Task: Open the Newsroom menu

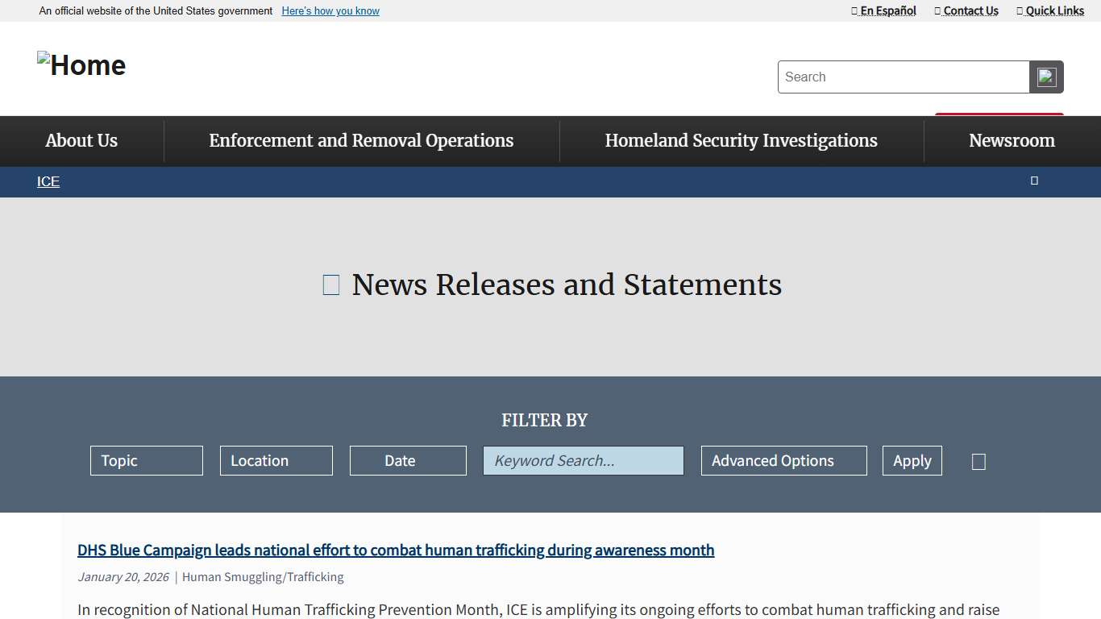Action: pyautogui.click(x=1012, y=140)
